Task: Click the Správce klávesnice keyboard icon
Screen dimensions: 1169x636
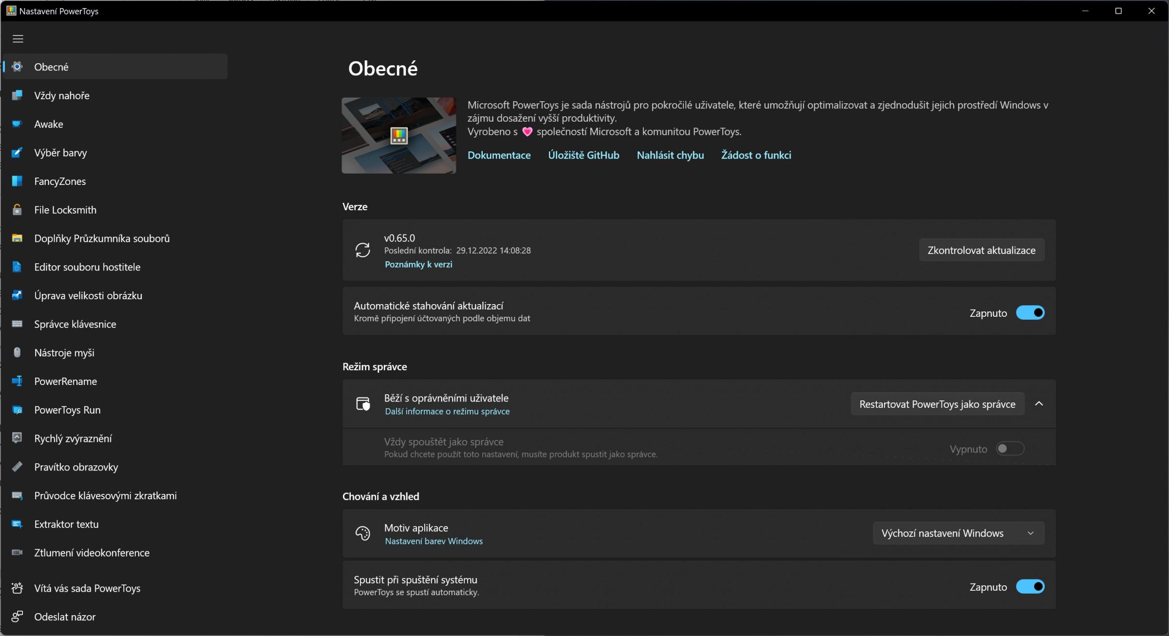Action: [x=17, y=324]
